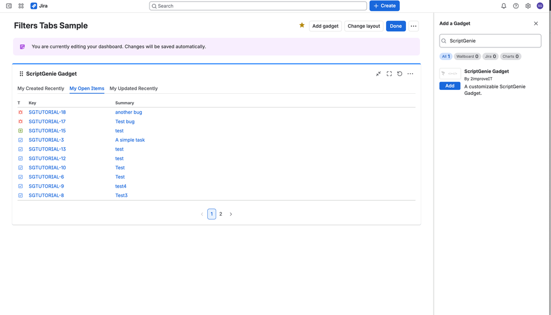Click the Create button
The height and width of the screenshot is (315, 551).
(x=384, y=6)
